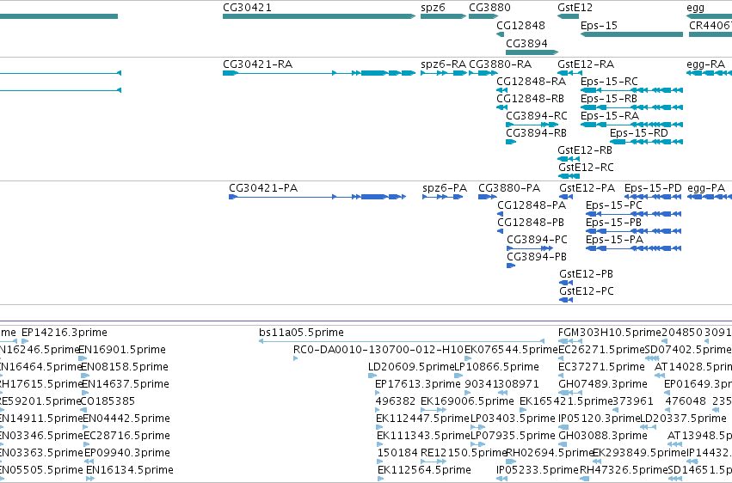Select the EN16134.5prime EST label
Viewport: 732px width, 483px height.
[x=129, y=470]
